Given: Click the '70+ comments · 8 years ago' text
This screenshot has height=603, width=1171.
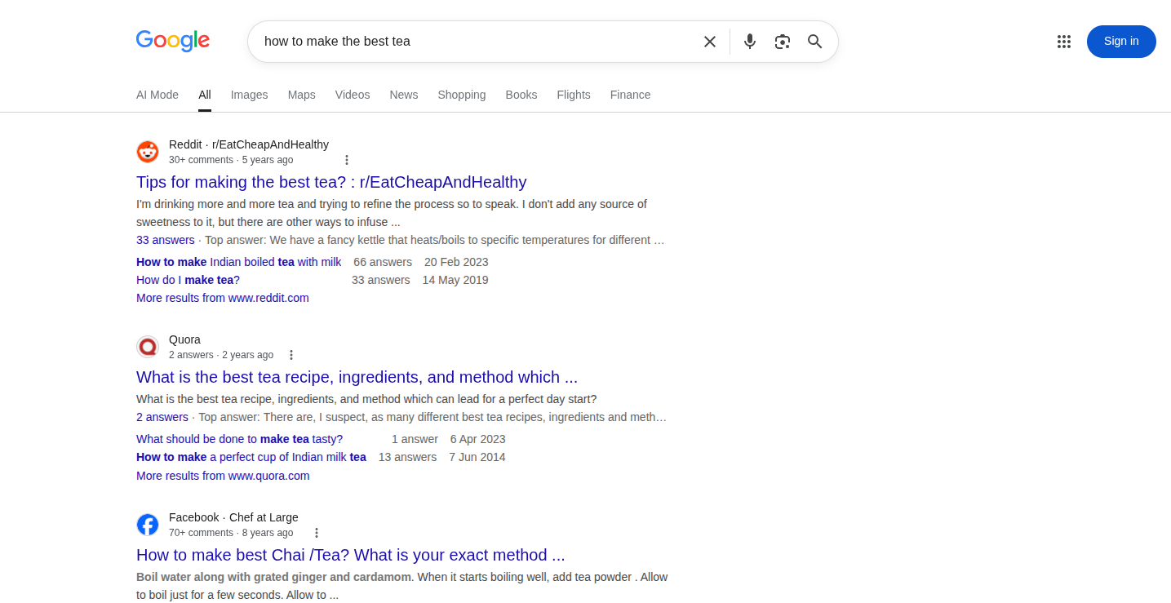Looking at the screenshot, I should tap(231, 533).
